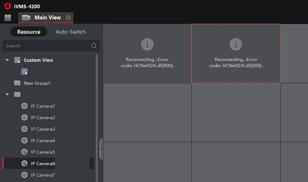Screen dimensions: 308x182
Task: Select IP Camera3 in the list
Action: 43,129
